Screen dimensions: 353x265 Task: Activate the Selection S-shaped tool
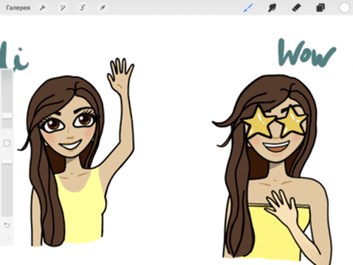[x=83, y=8]
